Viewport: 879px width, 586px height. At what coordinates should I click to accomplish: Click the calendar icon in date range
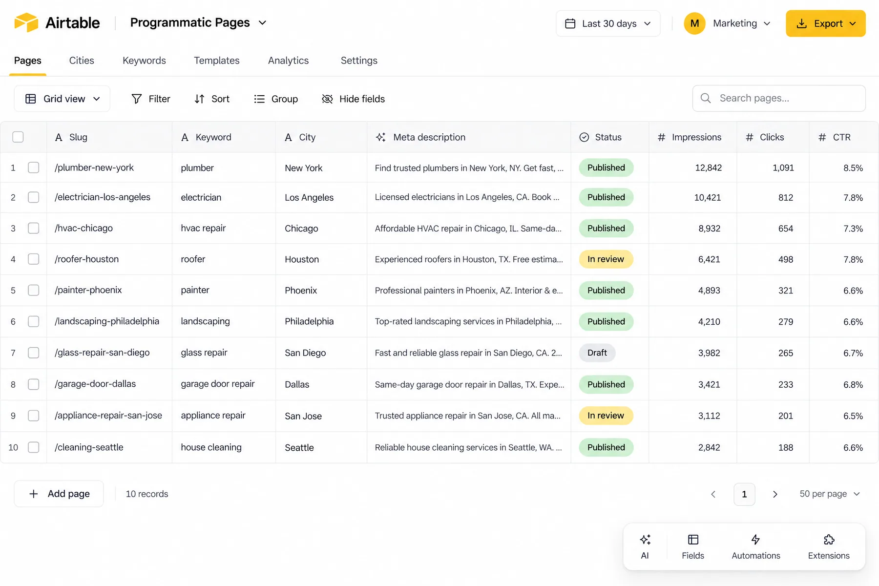click(x=570, y=23)
